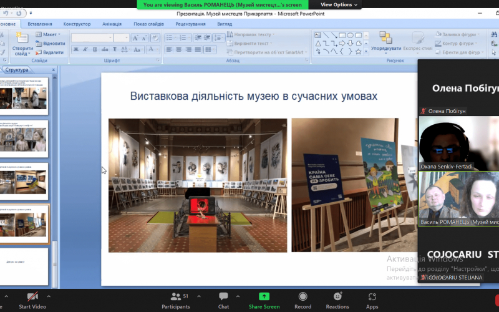This screenshot has width=499, height=312.
Task: Increase the list indent level
Action: (x=207, y=38)
